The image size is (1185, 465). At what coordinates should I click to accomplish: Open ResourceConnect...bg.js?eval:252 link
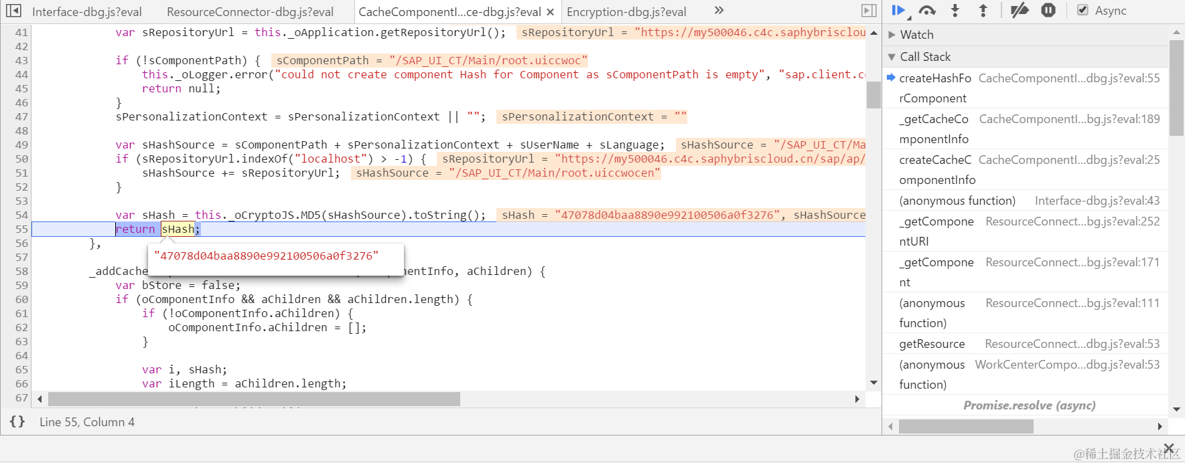point(1072,221)
